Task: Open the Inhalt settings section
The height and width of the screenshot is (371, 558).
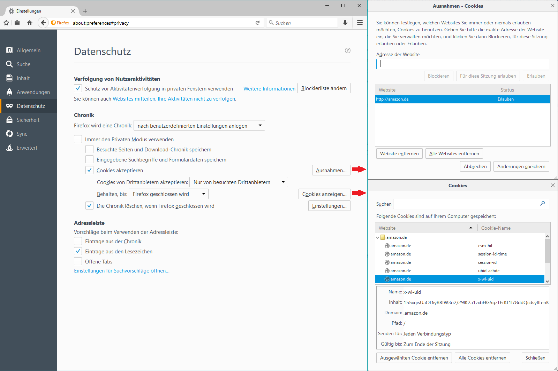Action: [x=29, y=78]
